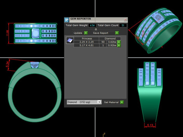Collapse the panel with the small round arrow
This screenshot has height=137, width=183.
(96, 29)
